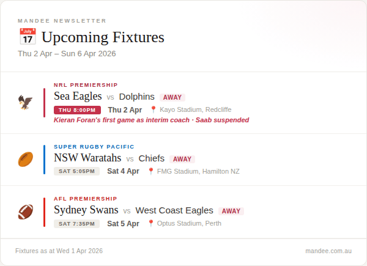367x266 pixels.
Task: Select the THU 8:00PM time badge
Action: point(77,110)
